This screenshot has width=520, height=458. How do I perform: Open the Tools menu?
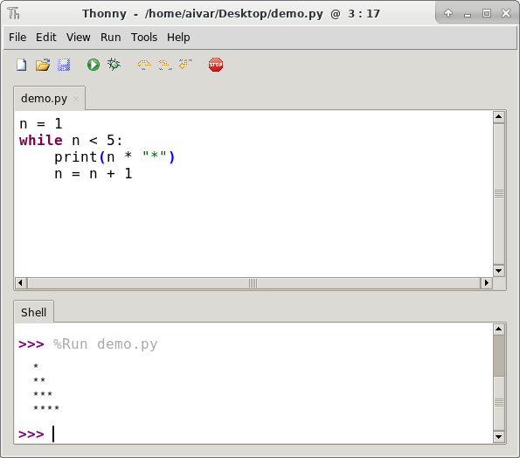[x=144, y=37]
